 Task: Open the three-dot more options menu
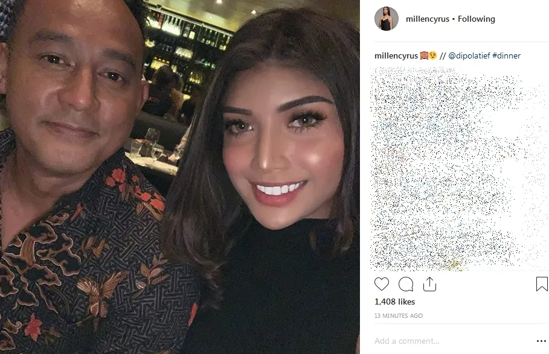pyautogui.click(x=541, y=341)
